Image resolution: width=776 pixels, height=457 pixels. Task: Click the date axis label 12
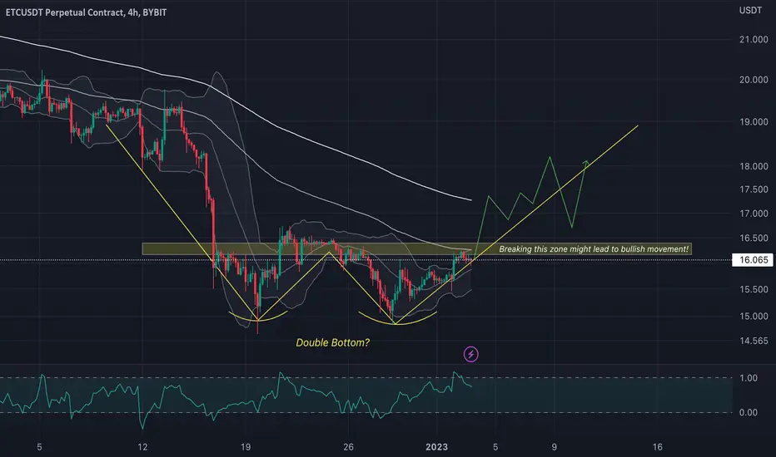point(142,447)
